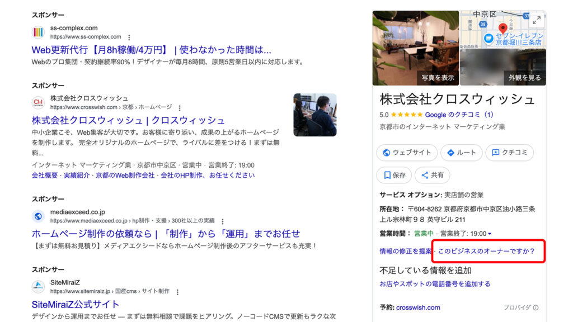Open the ウェブサイト button in business panel
Screen dimensions: 573x322
pyautogui.click(x=407, y=153)
